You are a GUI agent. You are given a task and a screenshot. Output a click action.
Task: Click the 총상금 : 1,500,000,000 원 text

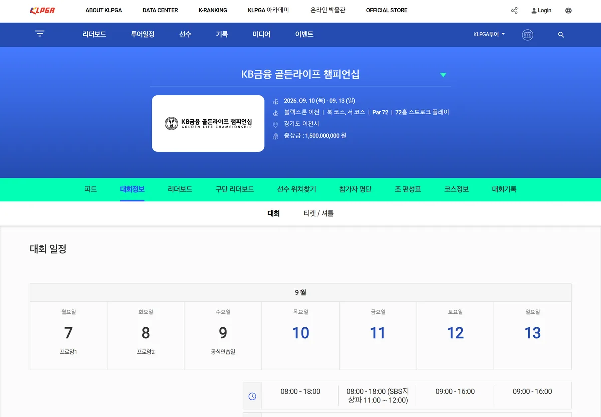coord(315,136)
